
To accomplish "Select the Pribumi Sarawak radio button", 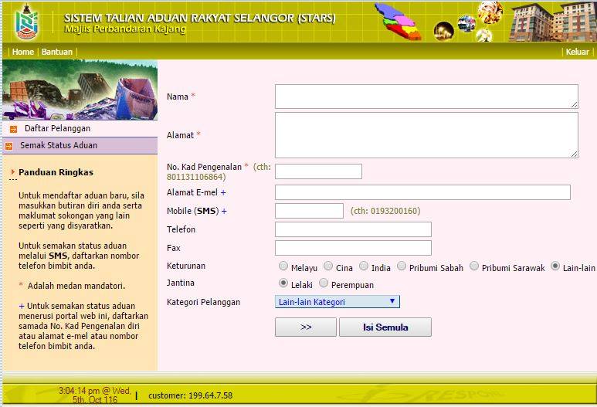I will click(x=474, y=266).
